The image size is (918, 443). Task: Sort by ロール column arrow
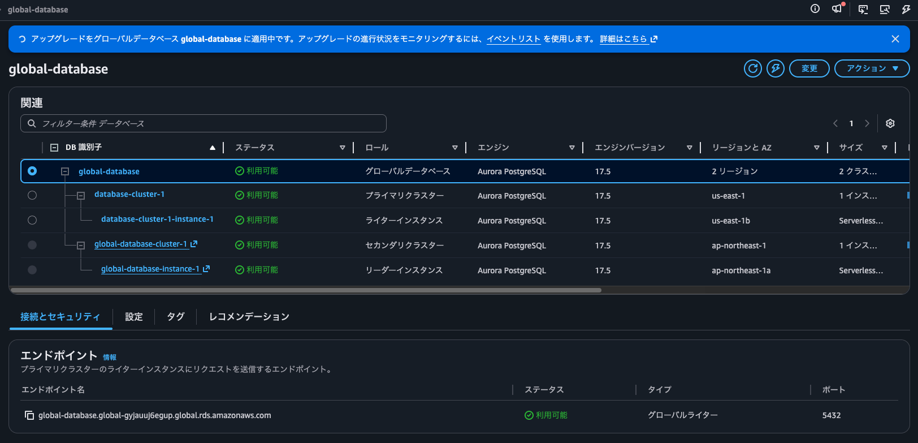coord(455,148)
